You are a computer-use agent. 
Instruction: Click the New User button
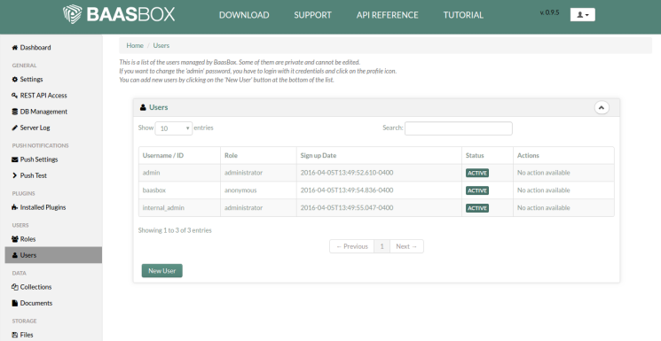point(161,271)
